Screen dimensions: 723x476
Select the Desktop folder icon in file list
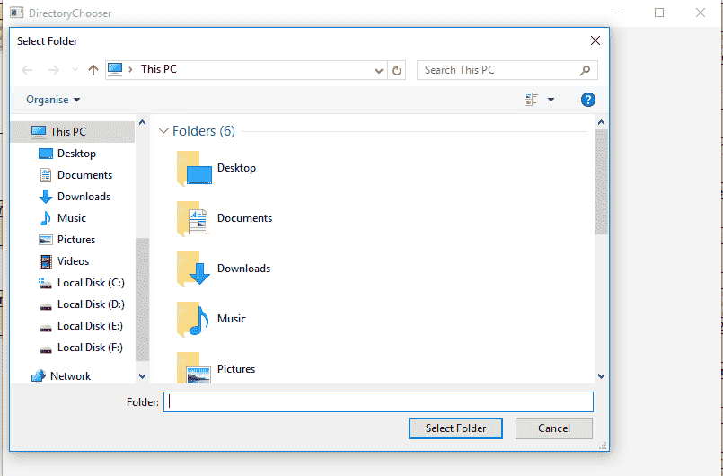click(194, 168)
